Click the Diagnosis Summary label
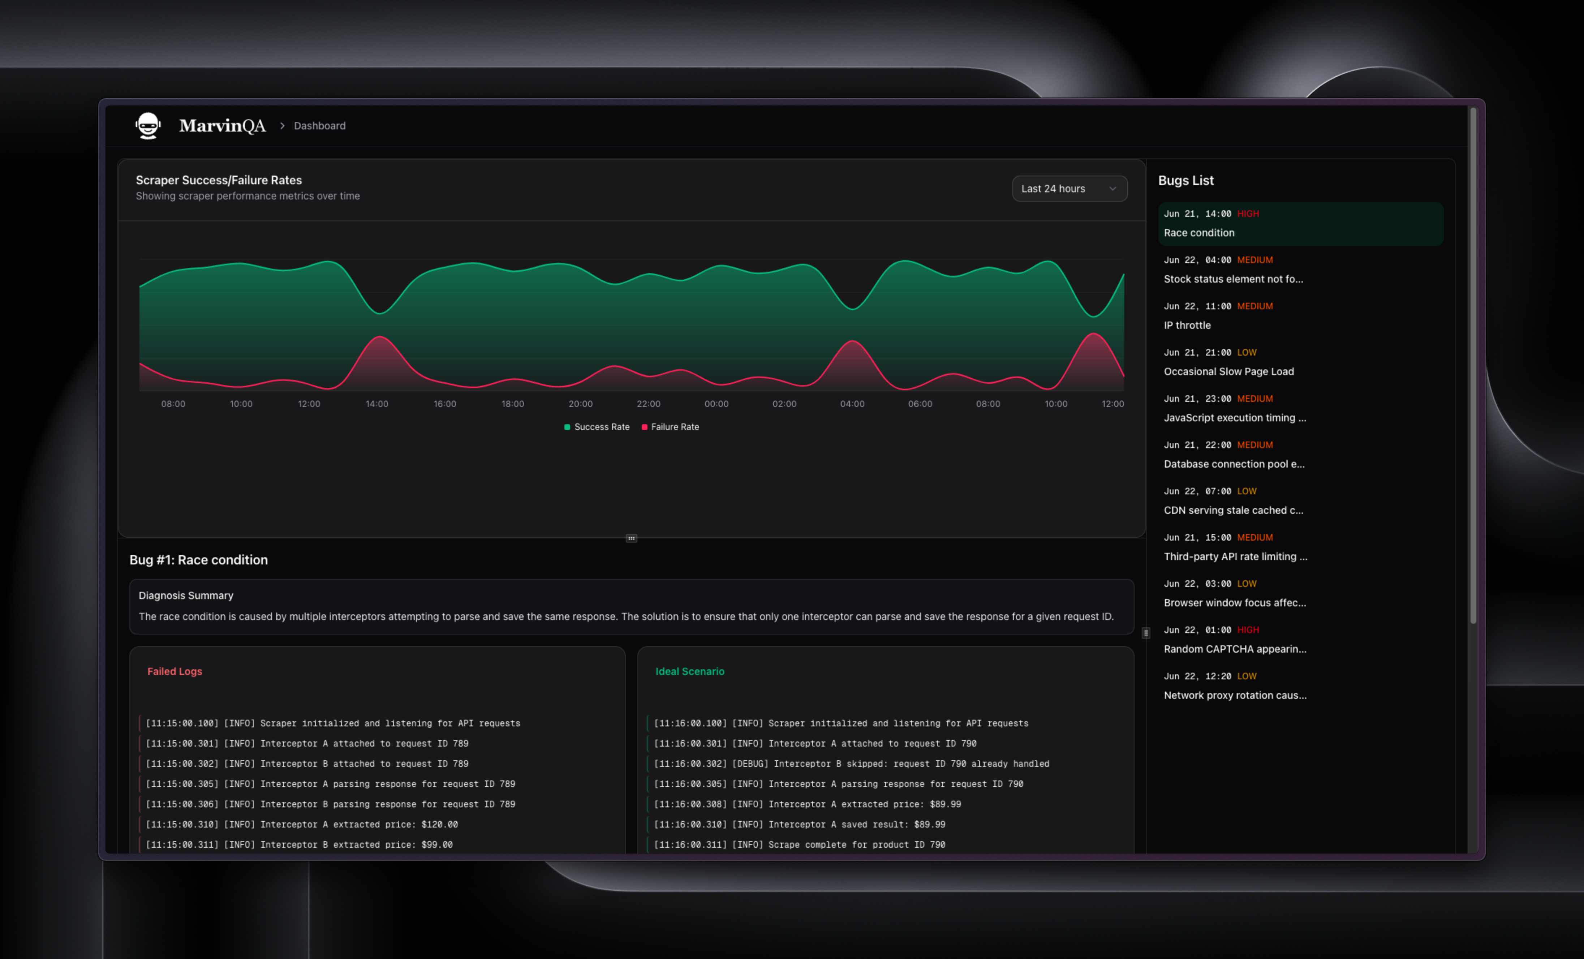 point(186,596)
